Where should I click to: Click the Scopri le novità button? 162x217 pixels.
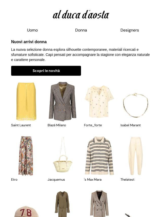46,71
